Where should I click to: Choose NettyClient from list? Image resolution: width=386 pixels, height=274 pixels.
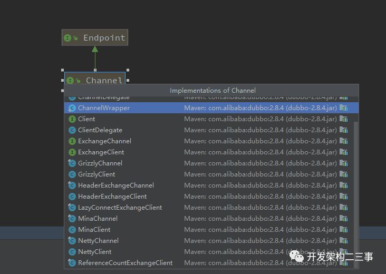coord(209,252)
